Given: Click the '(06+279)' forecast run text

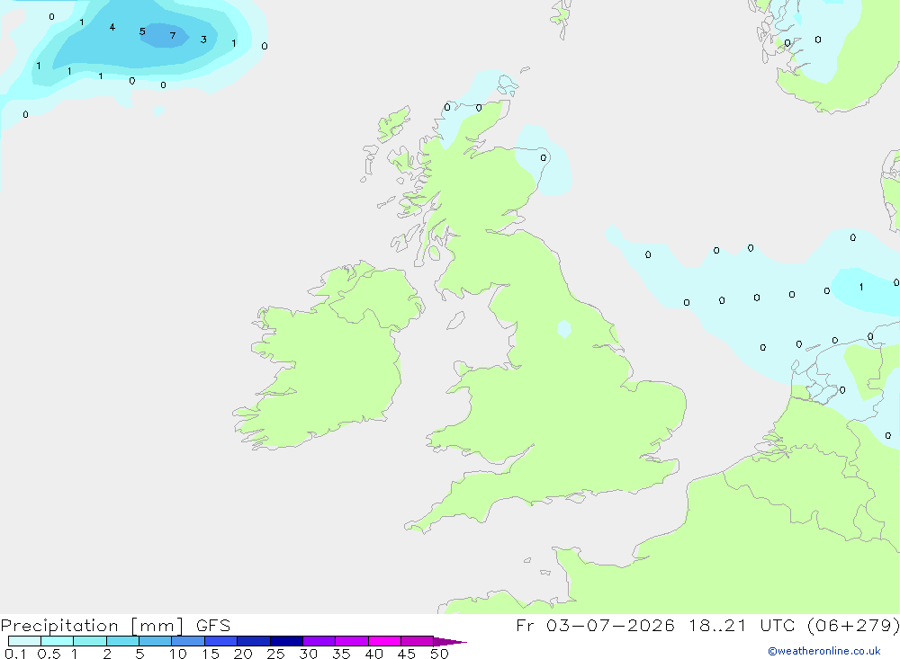Looking at the screenshot, I should pyautogui.click(x=853, y=626).
